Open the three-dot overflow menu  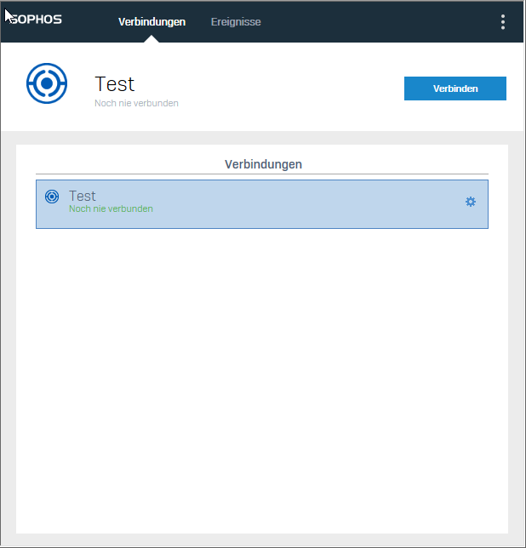tap(502, 22)
